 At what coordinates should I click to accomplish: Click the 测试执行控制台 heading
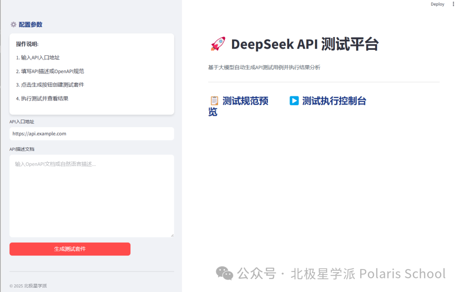[334, 101]
